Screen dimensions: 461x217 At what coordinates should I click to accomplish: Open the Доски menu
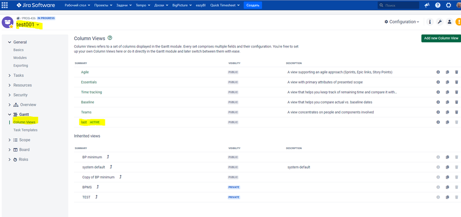tap(161, 5)
